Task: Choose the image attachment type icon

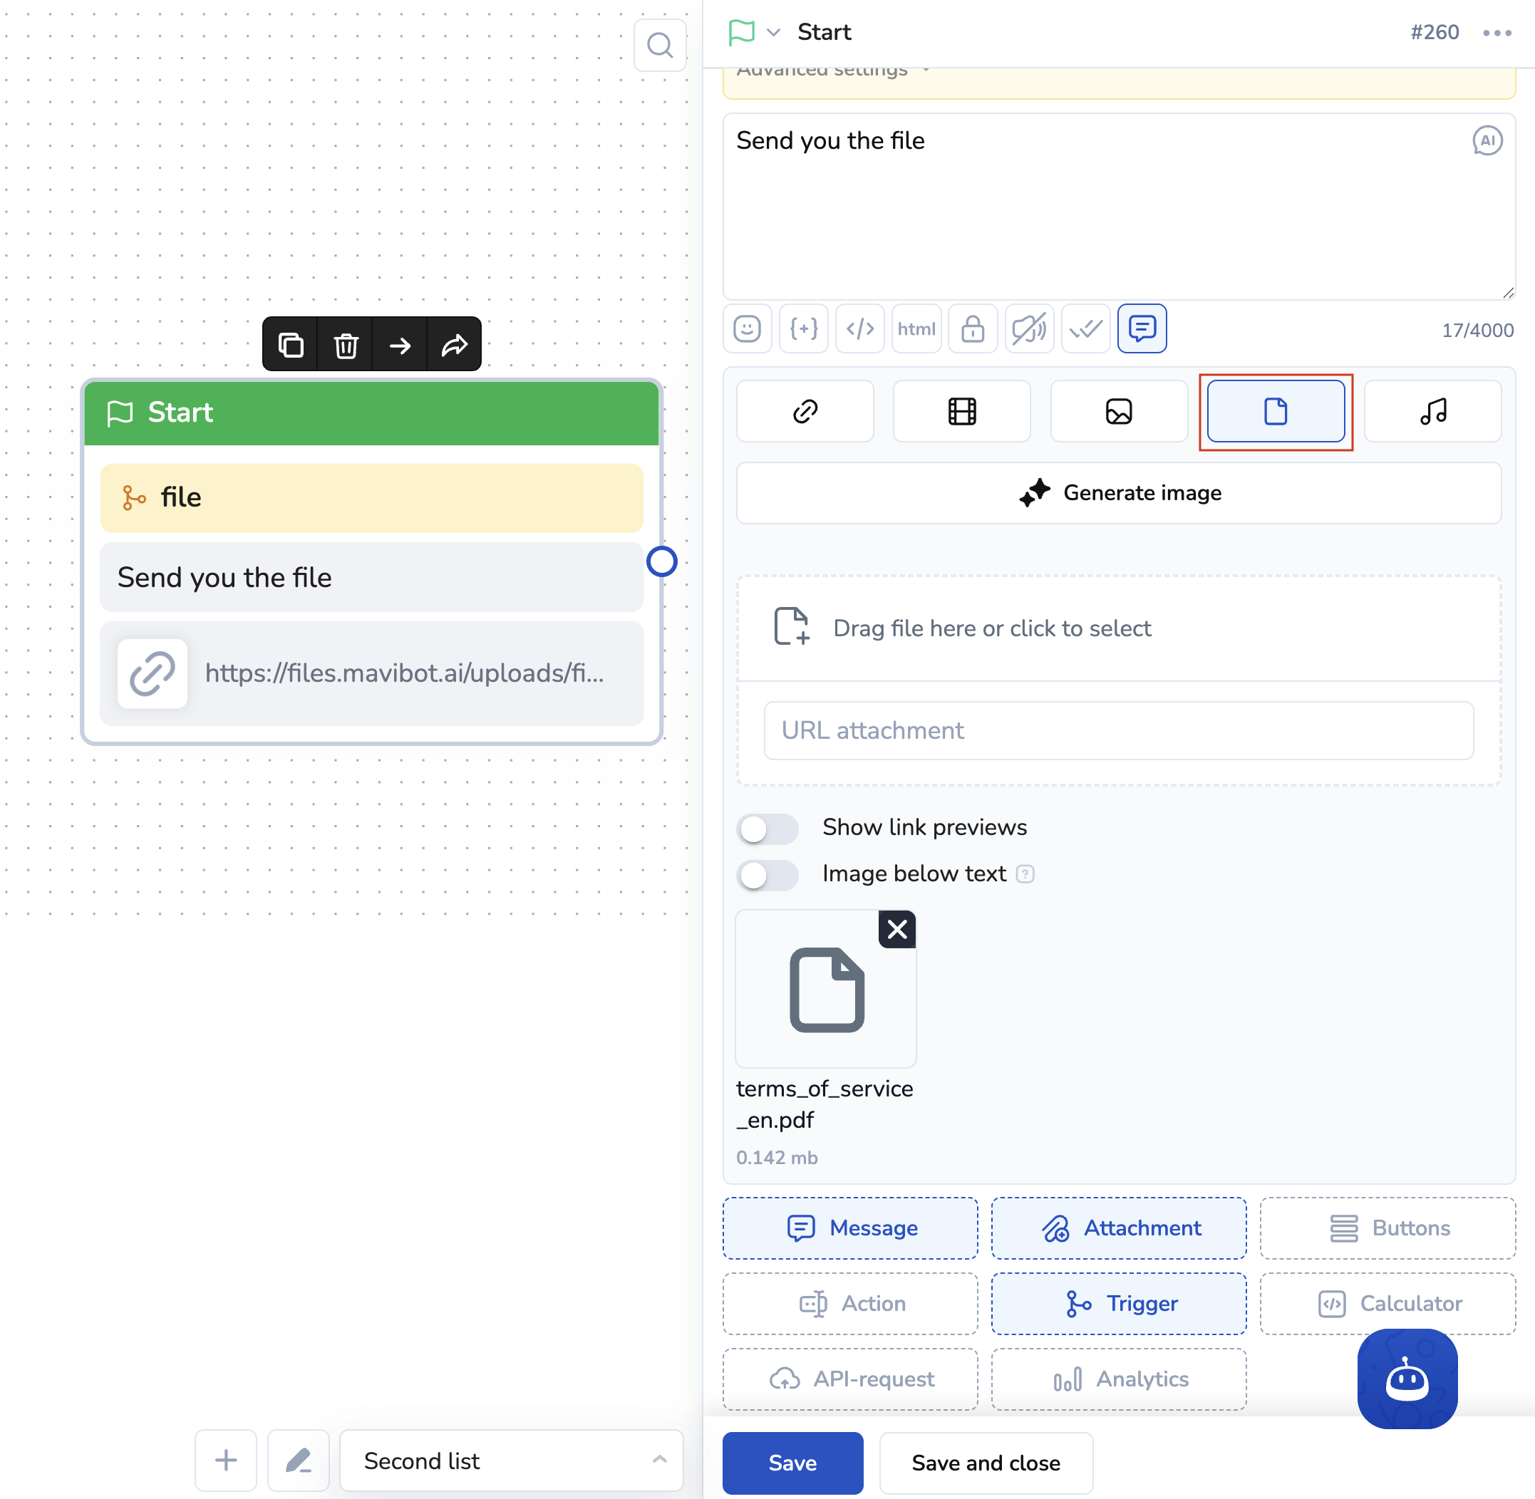Action: 1118,411
